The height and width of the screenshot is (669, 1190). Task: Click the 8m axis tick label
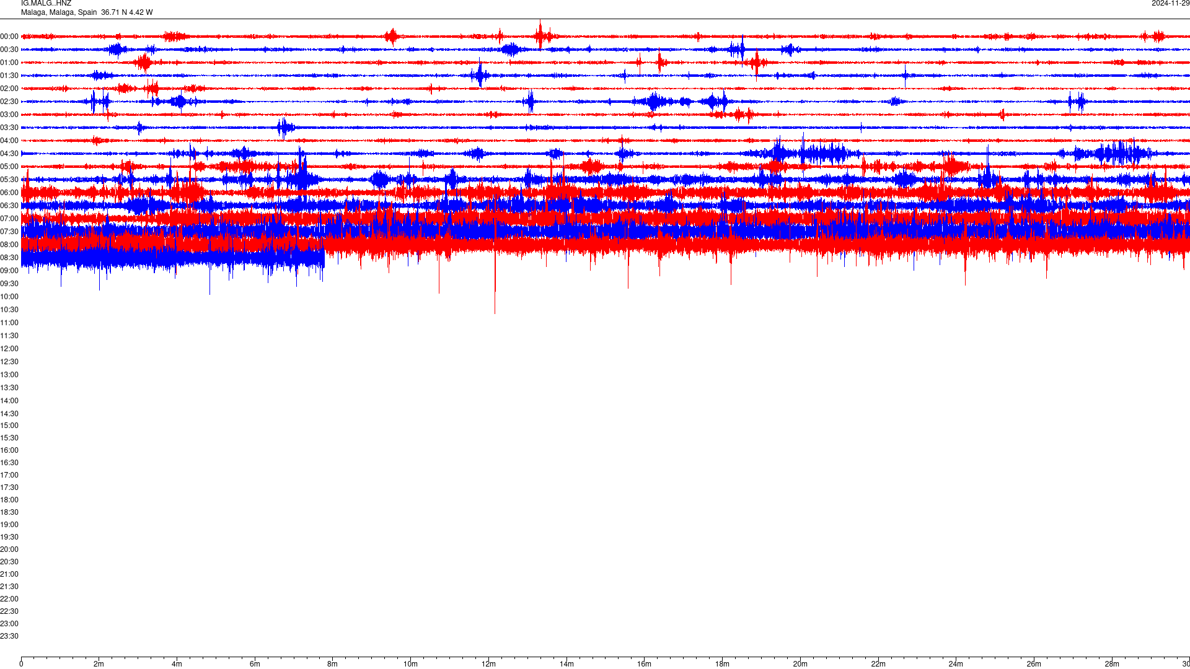[x=333, y=664]
